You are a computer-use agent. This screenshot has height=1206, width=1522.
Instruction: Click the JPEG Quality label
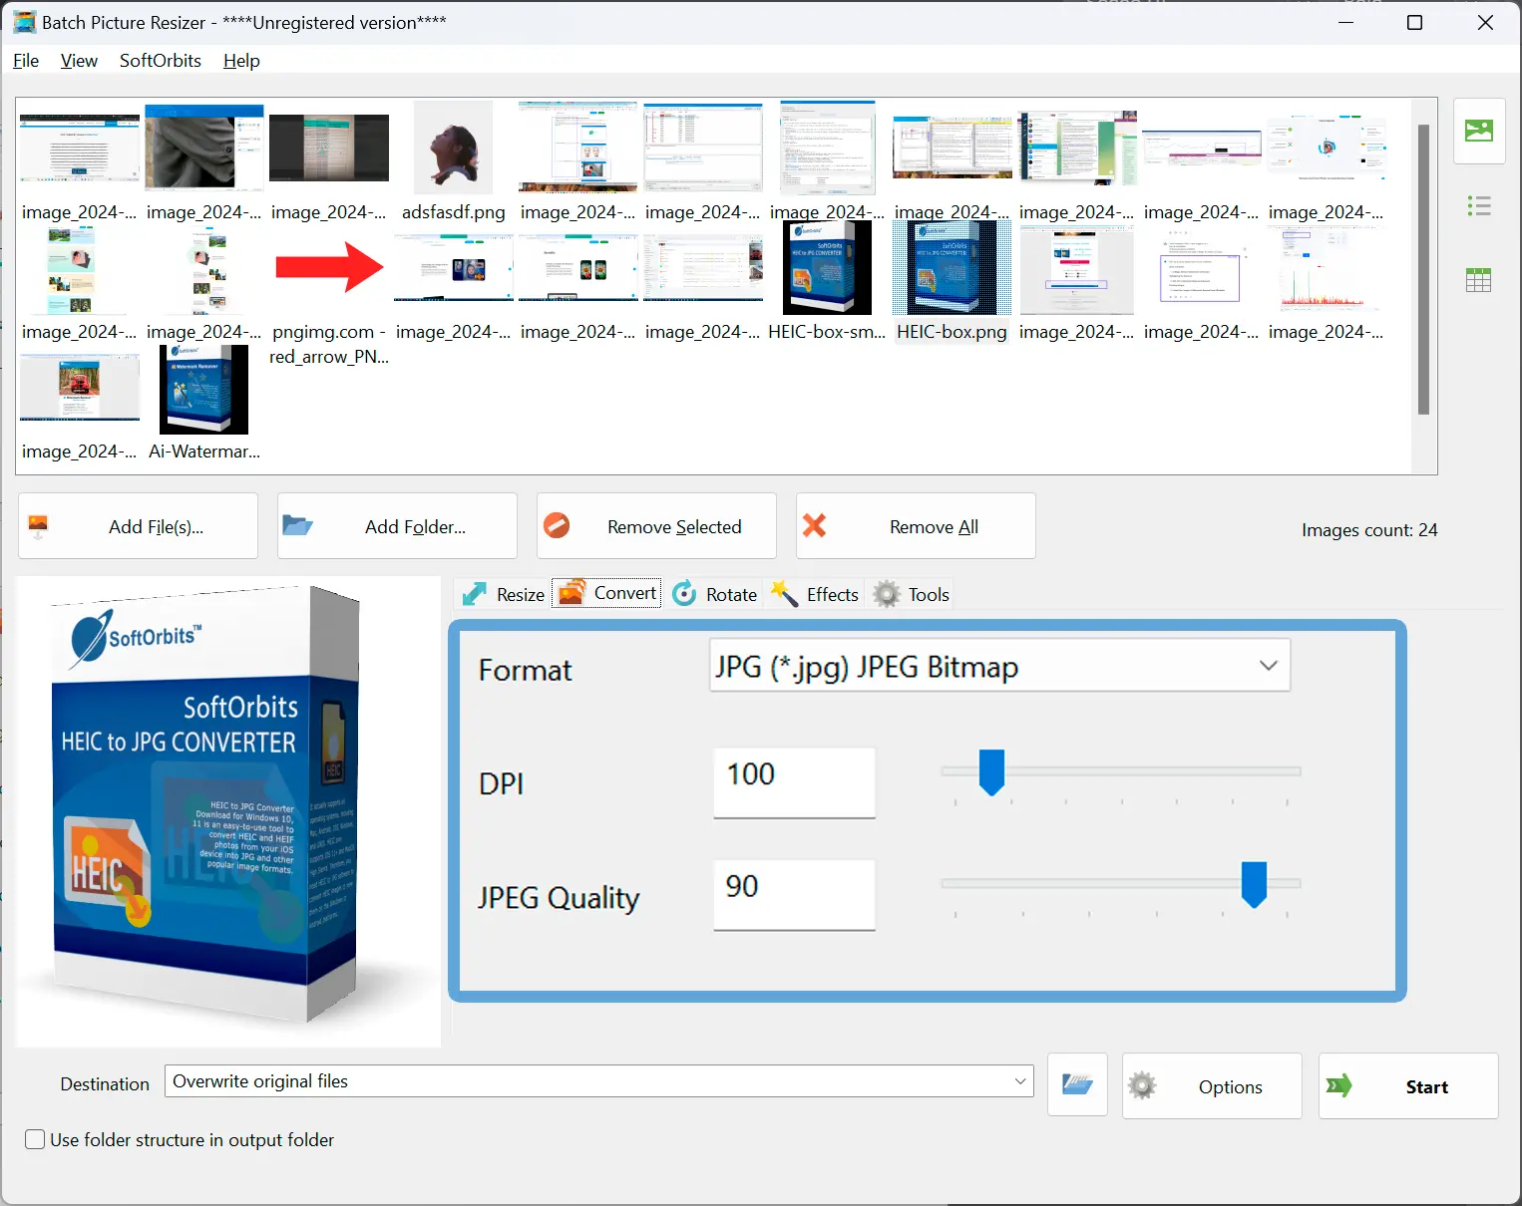click(559, 898)
